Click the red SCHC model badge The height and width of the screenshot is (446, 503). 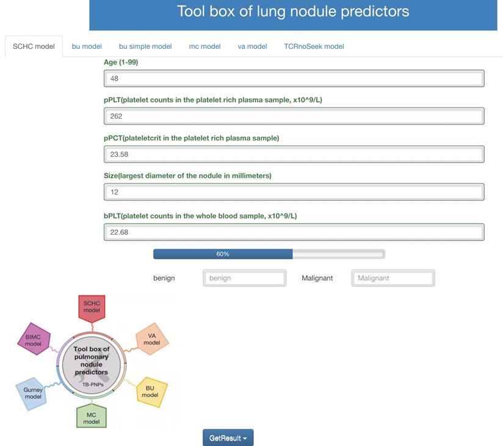(x=92, y=306)
